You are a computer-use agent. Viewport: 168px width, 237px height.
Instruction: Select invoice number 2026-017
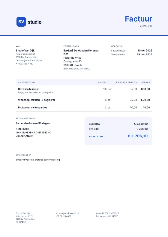point(146,26)
